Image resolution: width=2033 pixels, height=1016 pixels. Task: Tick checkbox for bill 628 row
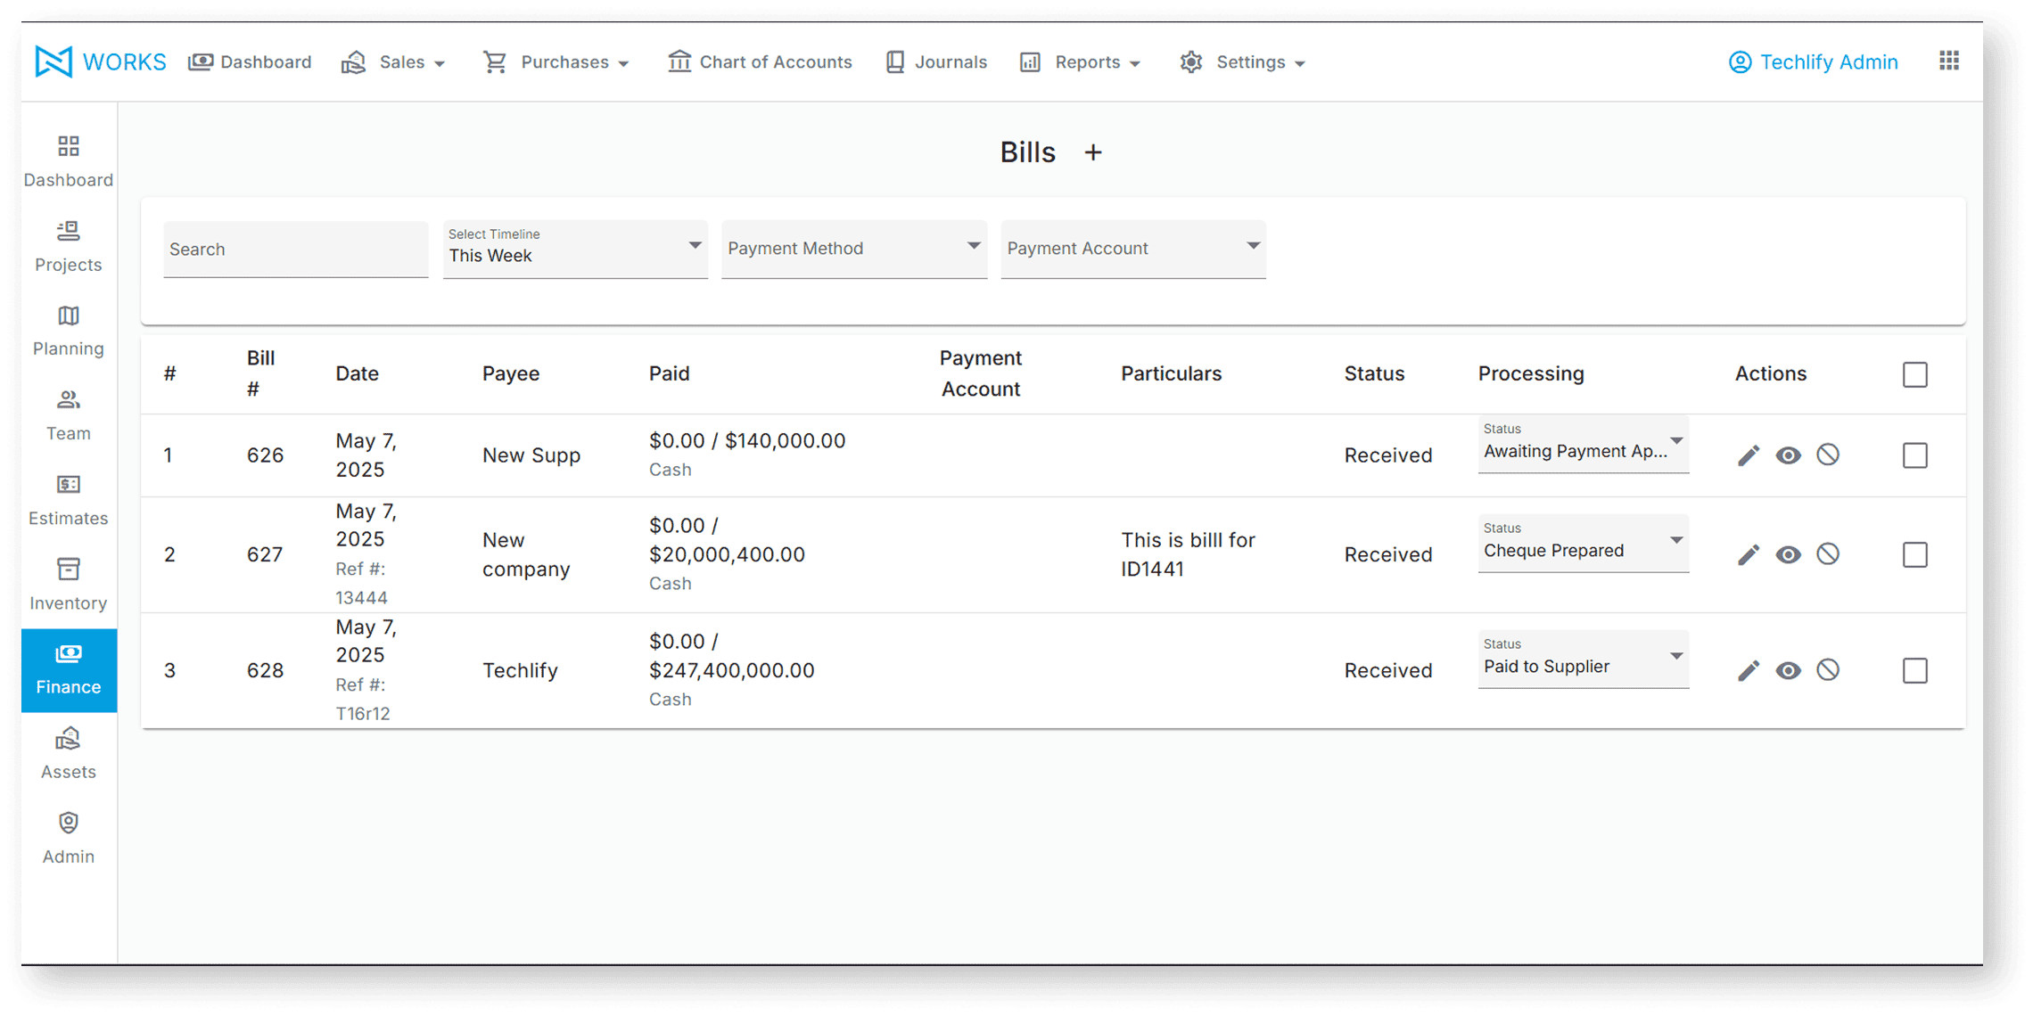coord(1915,670)
